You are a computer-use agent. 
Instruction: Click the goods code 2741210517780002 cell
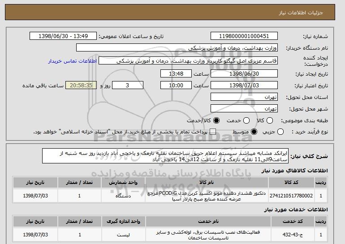tap(291, 196)
